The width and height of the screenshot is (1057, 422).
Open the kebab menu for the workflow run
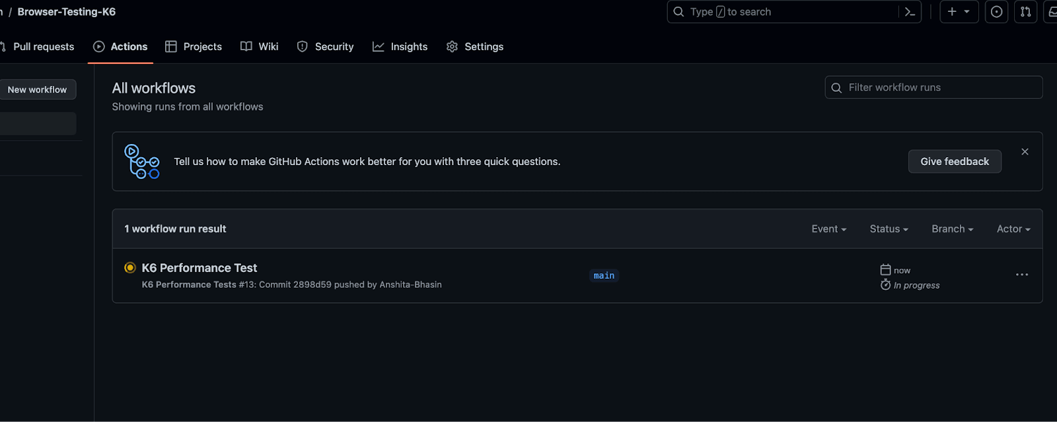click(1022, 275)
